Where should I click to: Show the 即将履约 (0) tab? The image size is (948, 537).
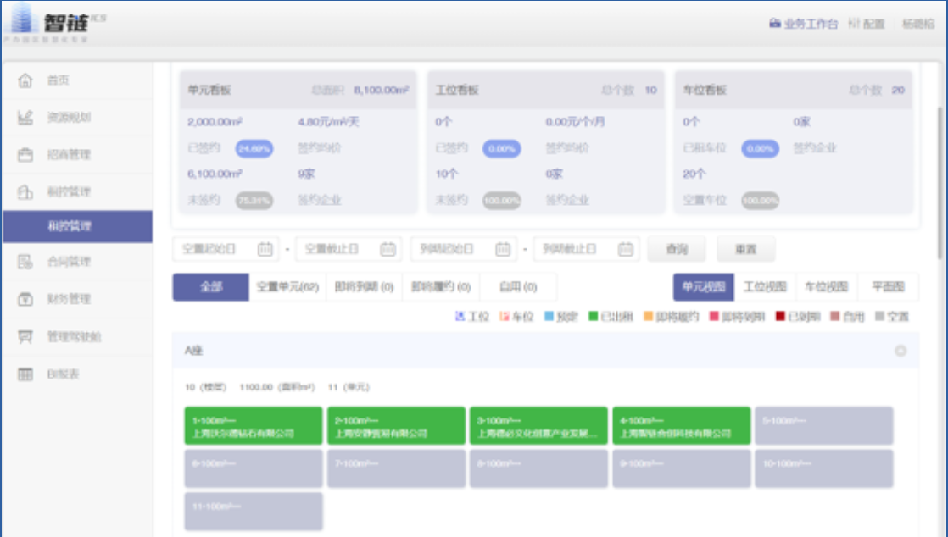click(441, 287)
